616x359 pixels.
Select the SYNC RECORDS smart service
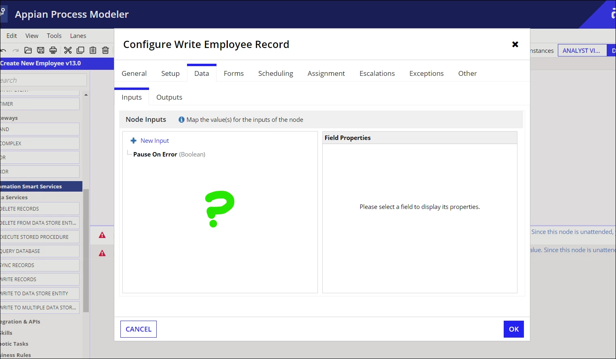[x=40, y=265]
